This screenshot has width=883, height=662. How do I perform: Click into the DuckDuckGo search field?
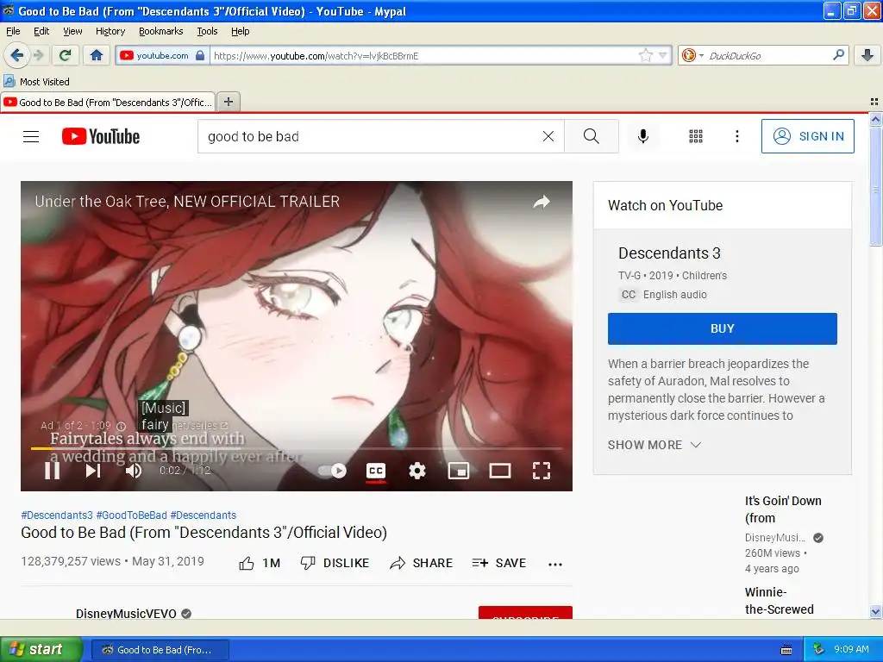click(x=768, y=55)
